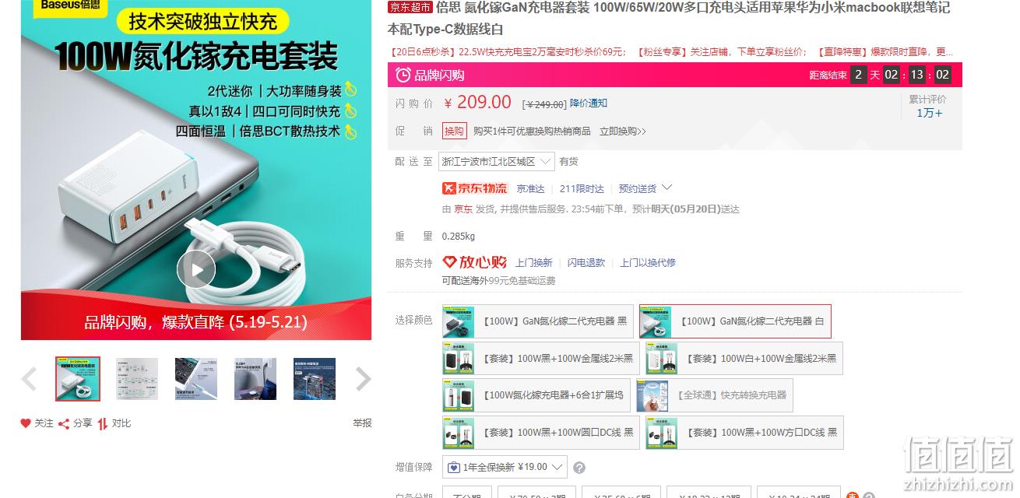Click 立即换购 link
The height and width of the screenshot is (498, 1020).
(623, 132)
